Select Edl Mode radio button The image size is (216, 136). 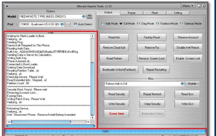121,24
